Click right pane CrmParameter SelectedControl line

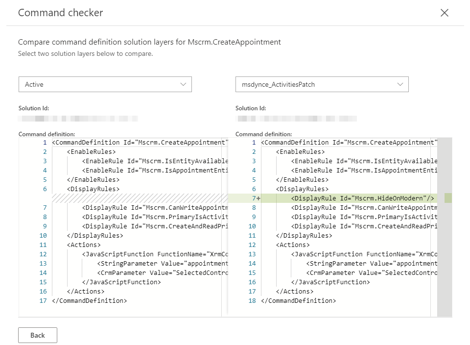372,272
